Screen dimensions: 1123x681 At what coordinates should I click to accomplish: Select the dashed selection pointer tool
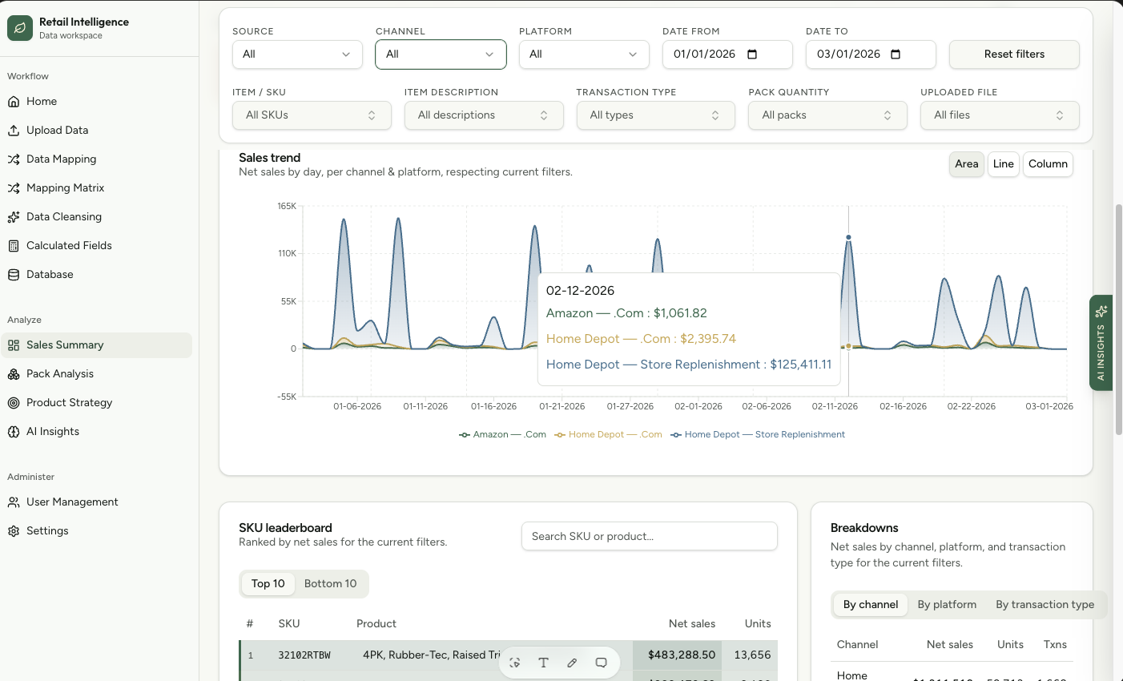515,663
